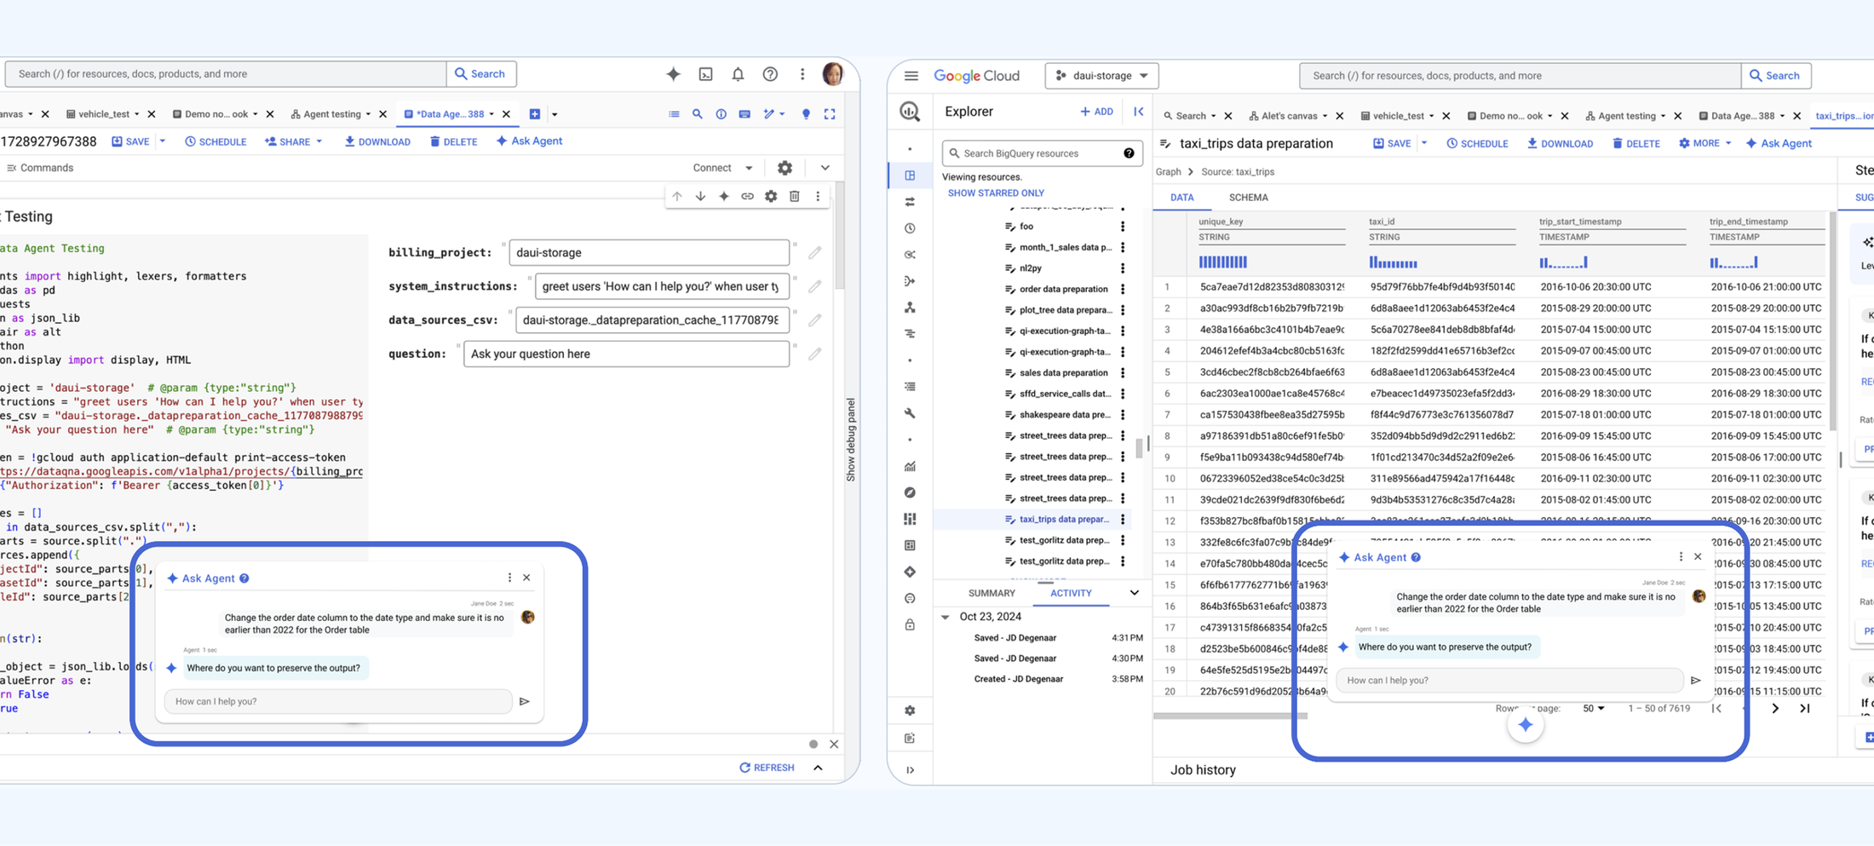Change rows per page dropdown showing 50

click(x=1593, y=709)
